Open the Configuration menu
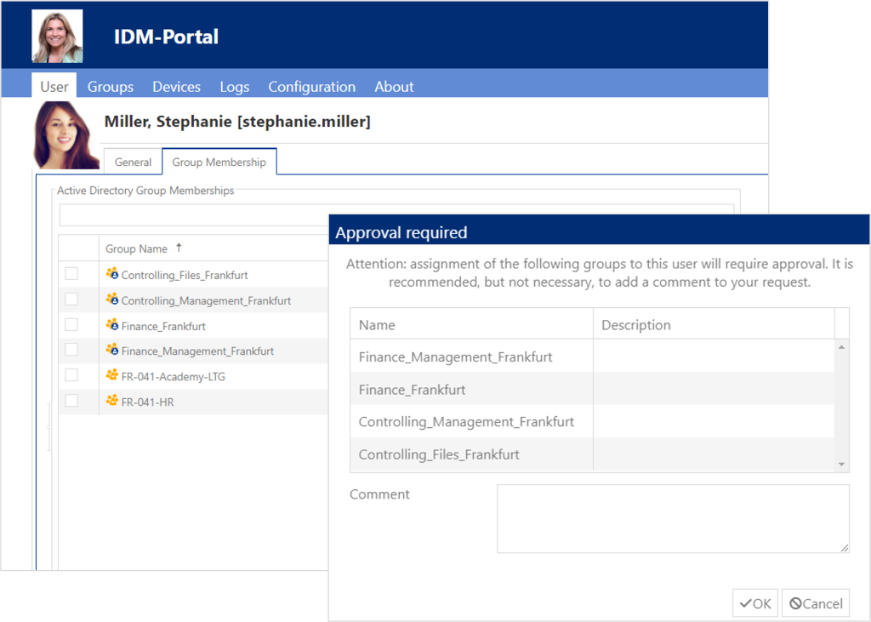 point(311,87)
